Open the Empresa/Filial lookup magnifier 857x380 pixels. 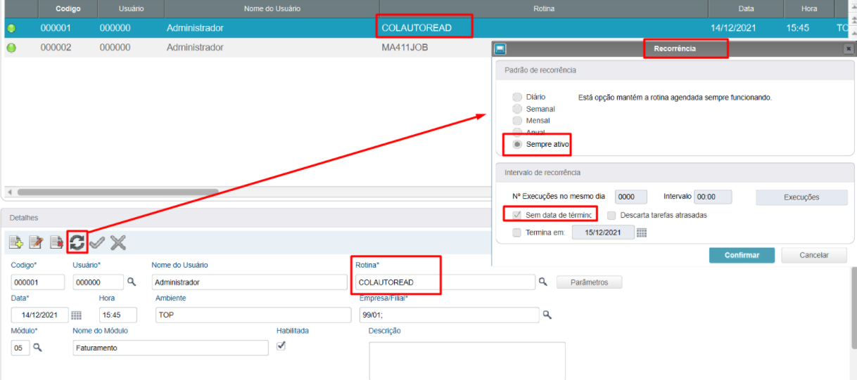click(x=547, y=314)
